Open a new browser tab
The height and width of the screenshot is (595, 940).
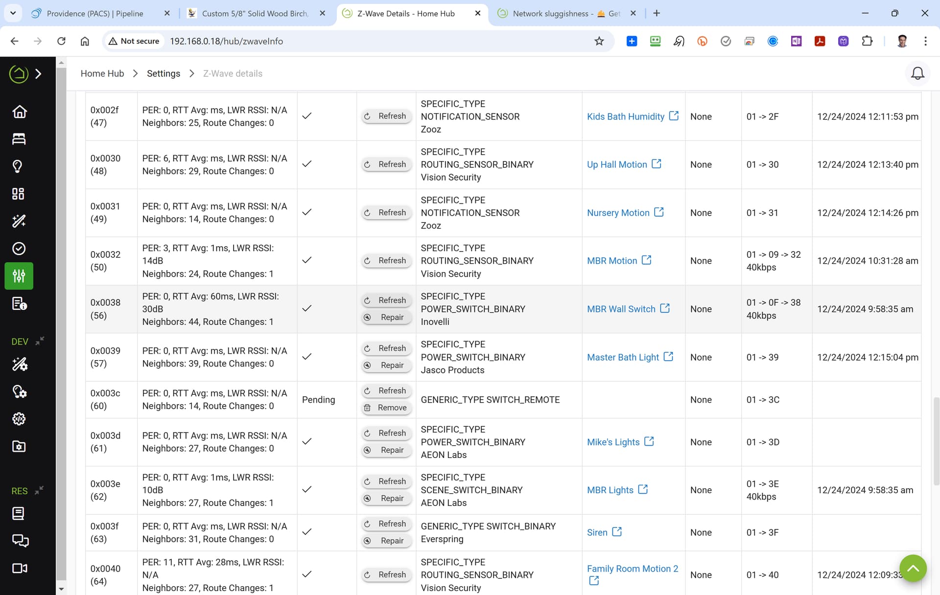coord(657,13)
